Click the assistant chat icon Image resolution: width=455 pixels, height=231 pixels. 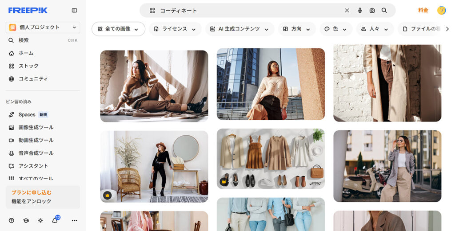pos(11,166)
